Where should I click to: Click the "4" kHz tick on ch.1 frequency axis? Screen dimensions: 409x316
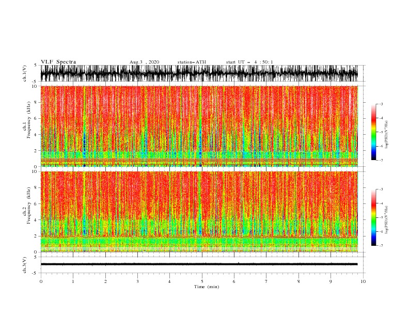(36, 135)
